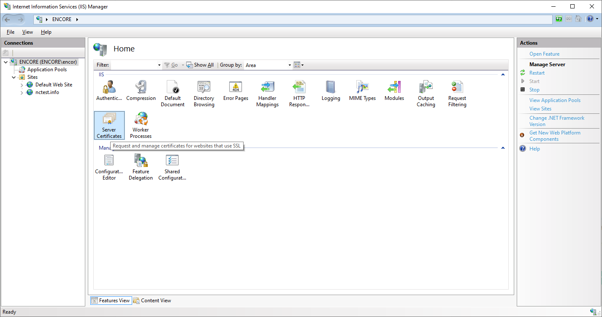
Task: Open the MIME Types feature
Action: tap(362, 91)
